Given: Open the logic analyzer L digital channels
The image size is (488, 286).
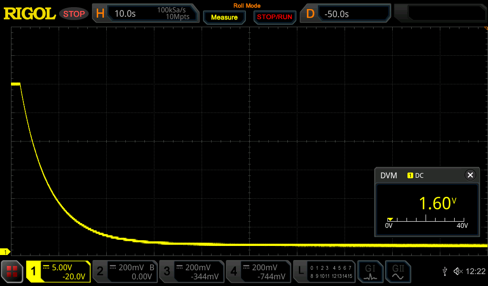Looking at the screenshot, I should [x=325, y=272].
